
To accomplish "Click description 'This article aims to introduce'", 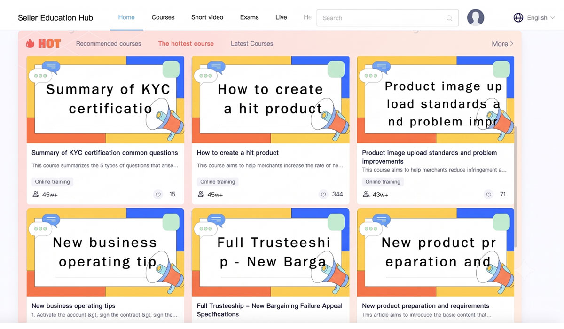I will pyautogui.click(x=427, y=315).
